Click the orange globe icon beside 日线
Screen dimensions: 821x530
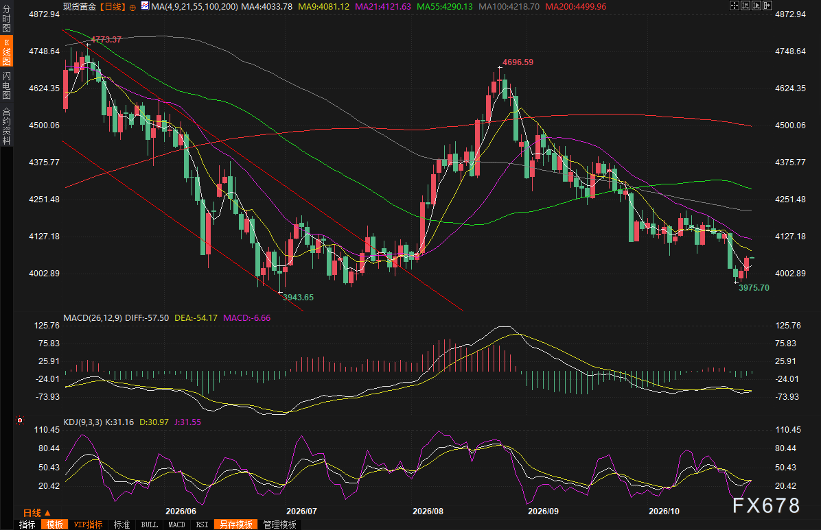(132, 8)
